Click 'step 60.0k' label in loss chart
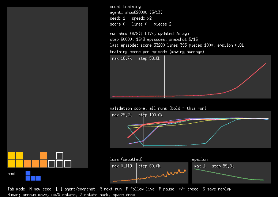The height and width of the screenshot is (197, 278). [149, 166]
